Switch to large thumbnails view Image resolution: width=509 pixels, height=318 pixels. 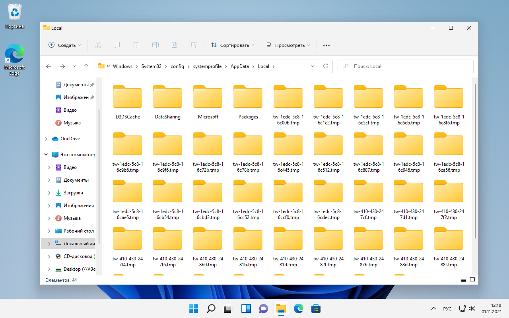pos(472,280)
